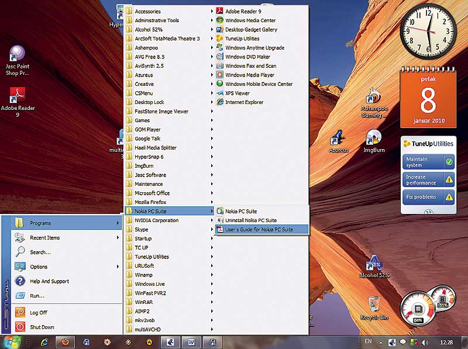The height and width of the screenshot is (349, 468).
Task: Click the Internet Explorer taskbar icon
Action: tap(44, 342)
